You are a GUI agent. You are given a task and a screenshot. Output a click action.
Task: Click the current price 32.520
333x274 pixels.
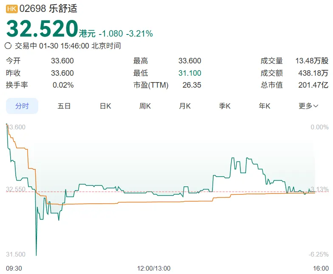(x=42, y=29)
